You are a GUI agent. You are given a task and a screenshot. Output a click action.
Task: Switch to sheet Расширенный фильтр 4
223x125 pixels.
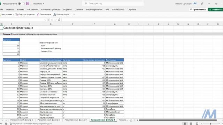click(76, 120)
